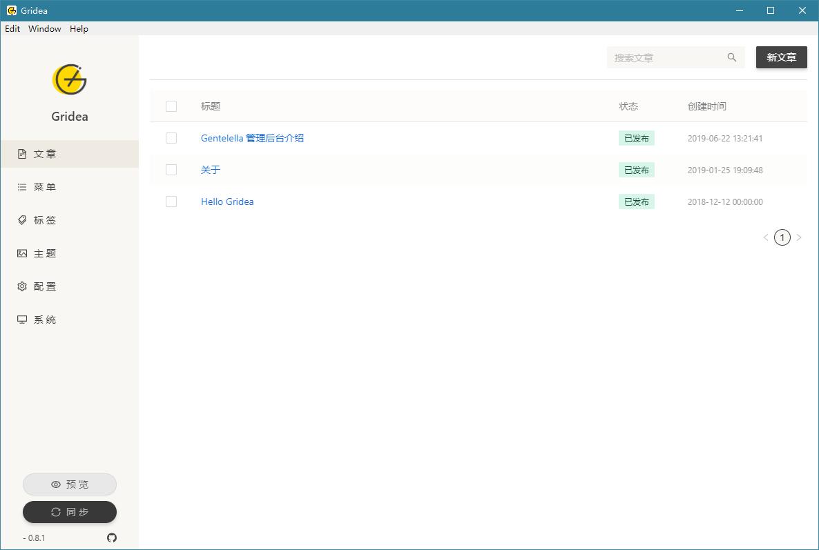Open the Help menu
This screenshot has height=550, width=819.
79,29
